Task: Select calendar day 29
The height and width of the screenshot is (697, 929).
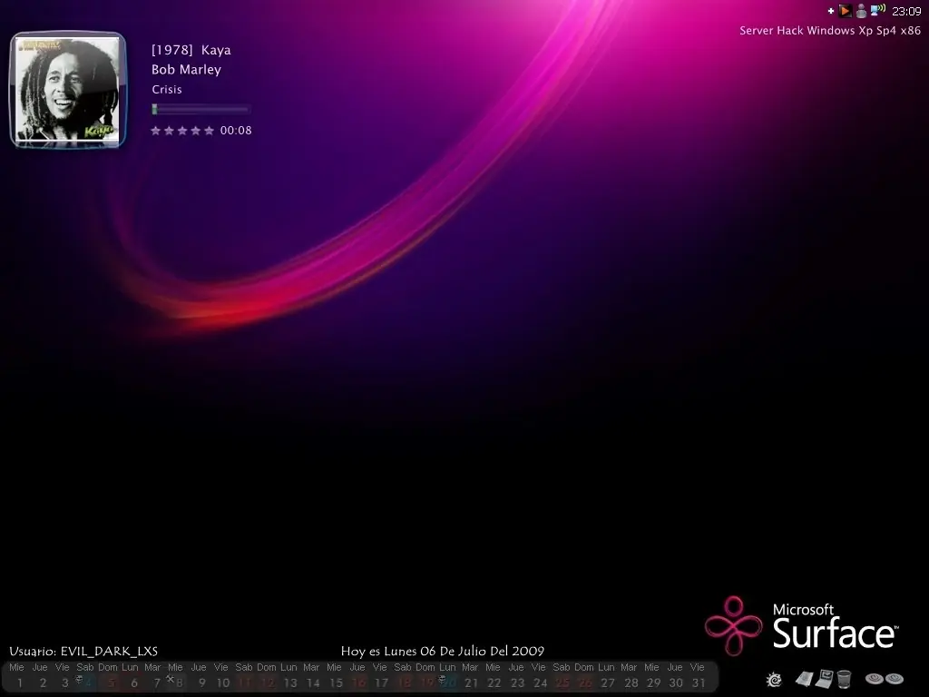Action: 653,682
